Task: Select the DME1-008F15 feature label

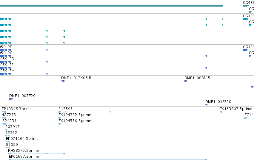Action: (197, 78)
